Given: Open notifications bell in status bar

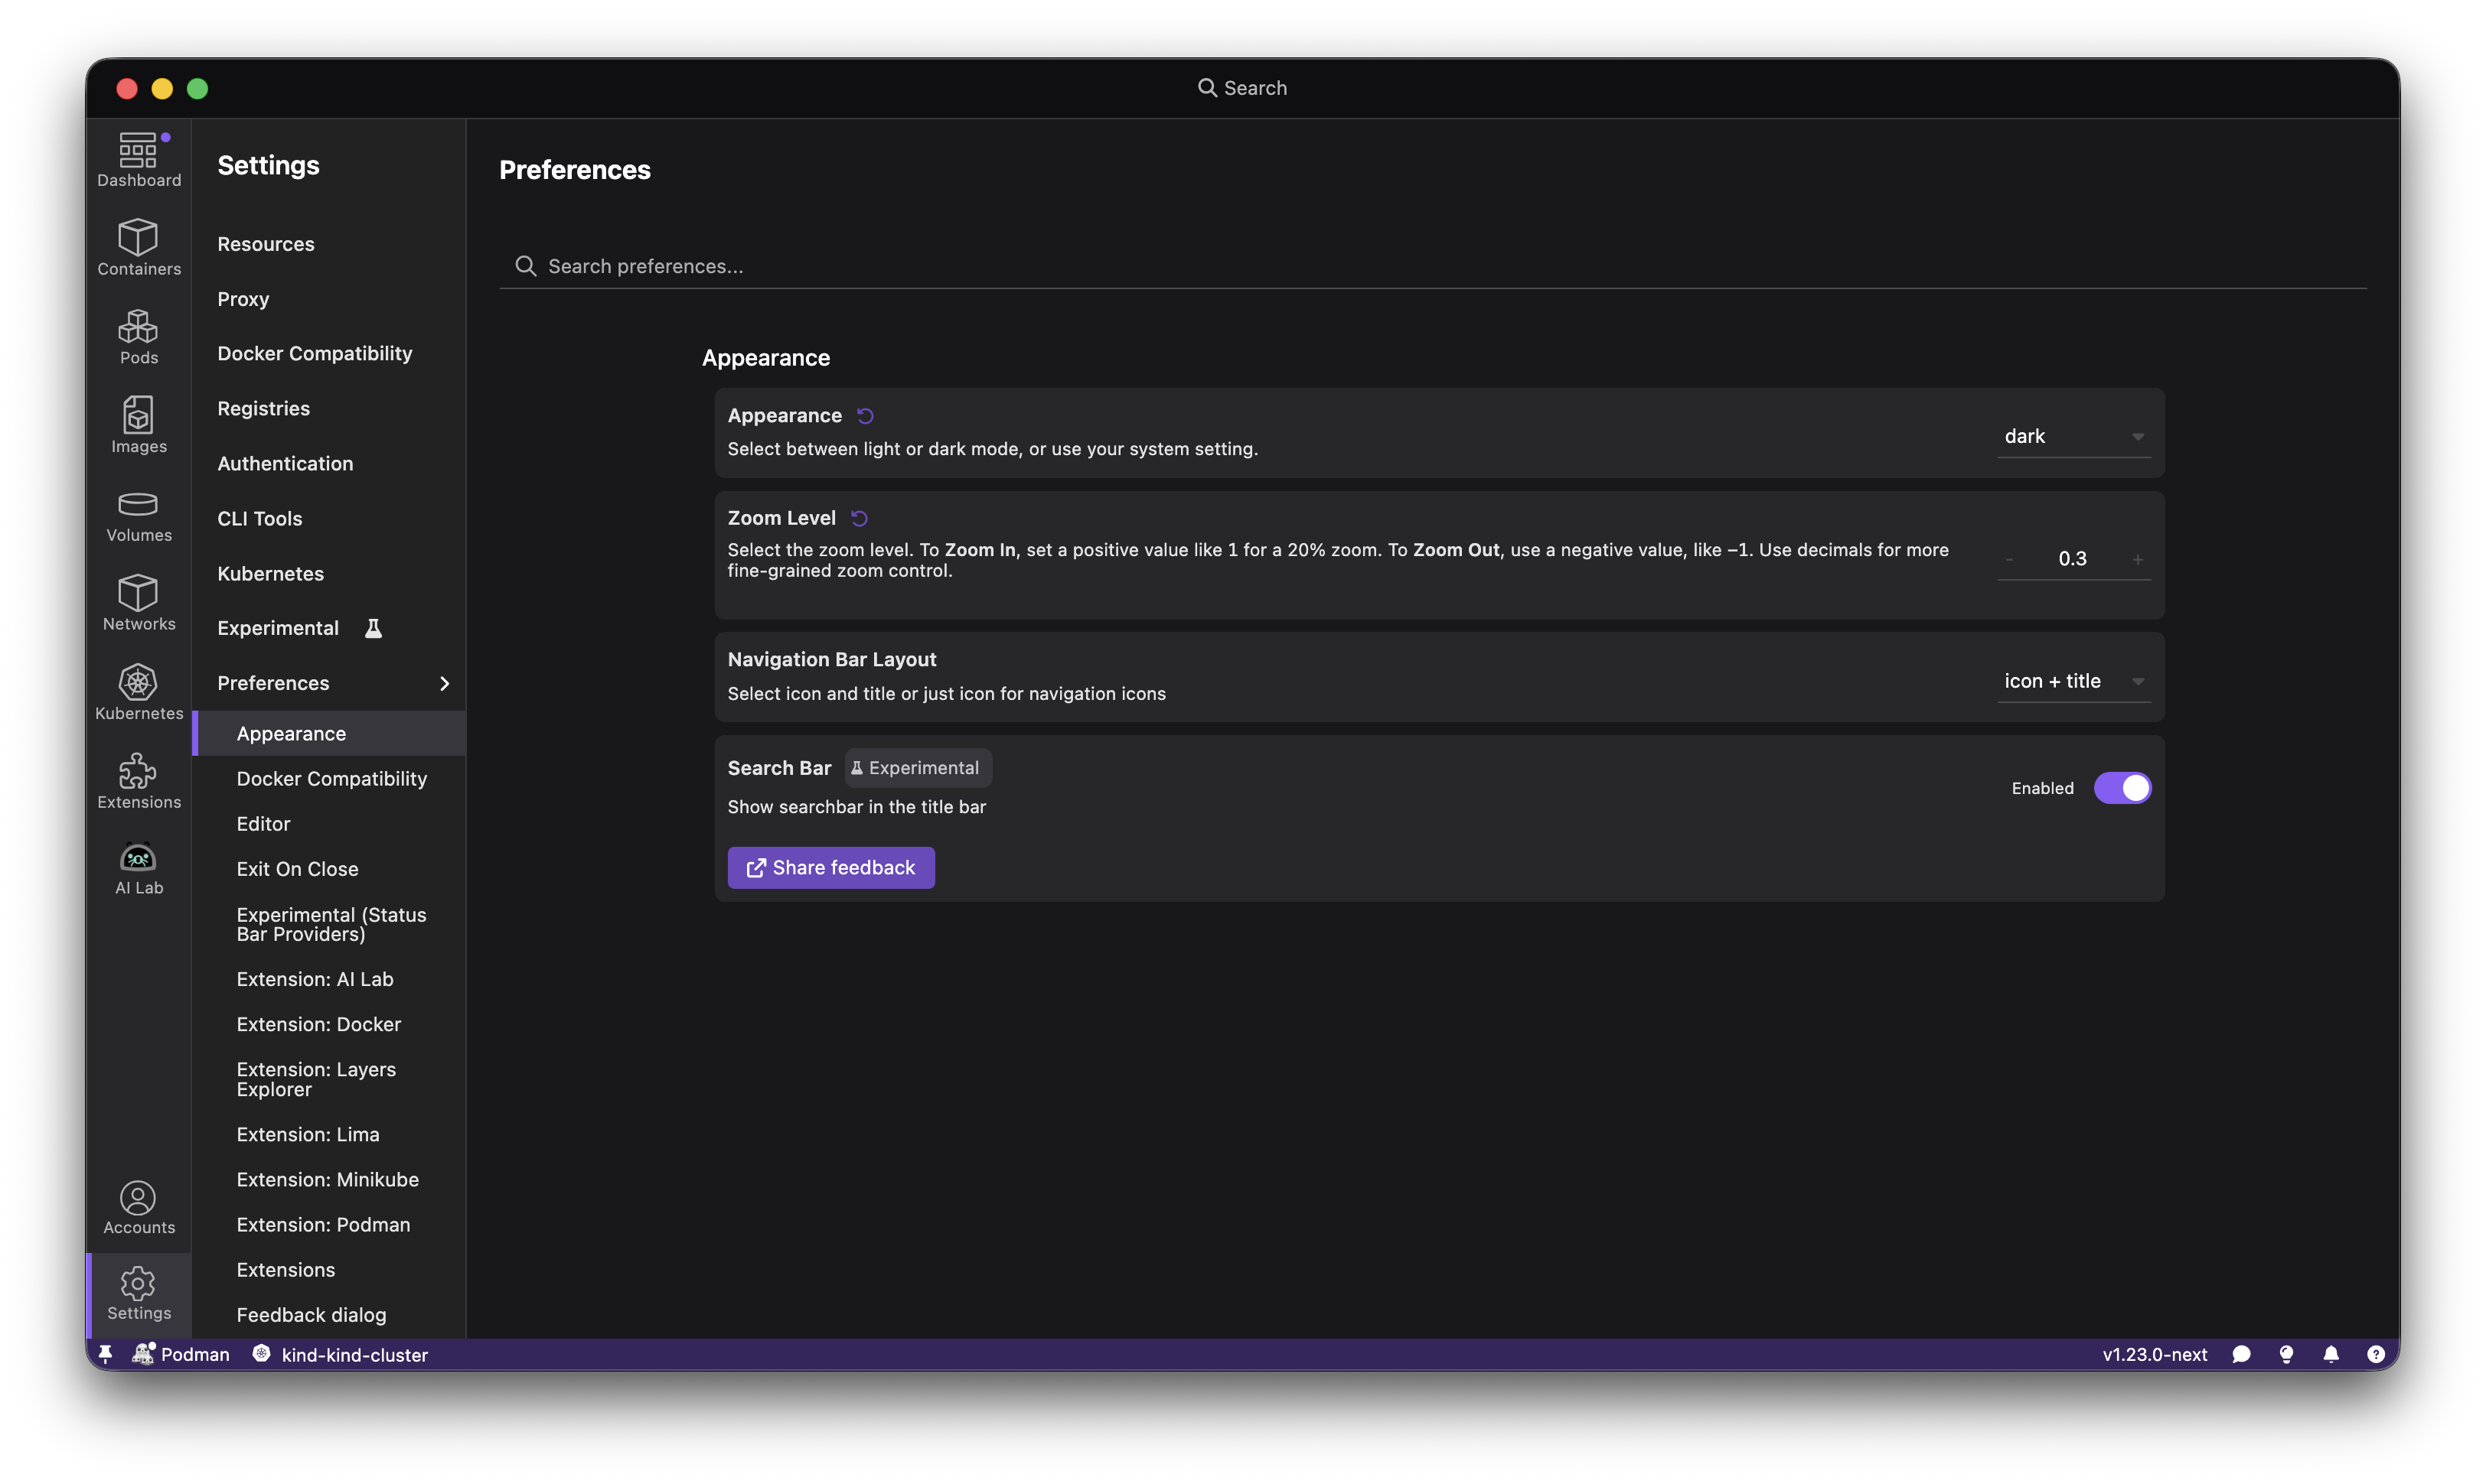Looking at the screenshot, I should point(2331,1354).
